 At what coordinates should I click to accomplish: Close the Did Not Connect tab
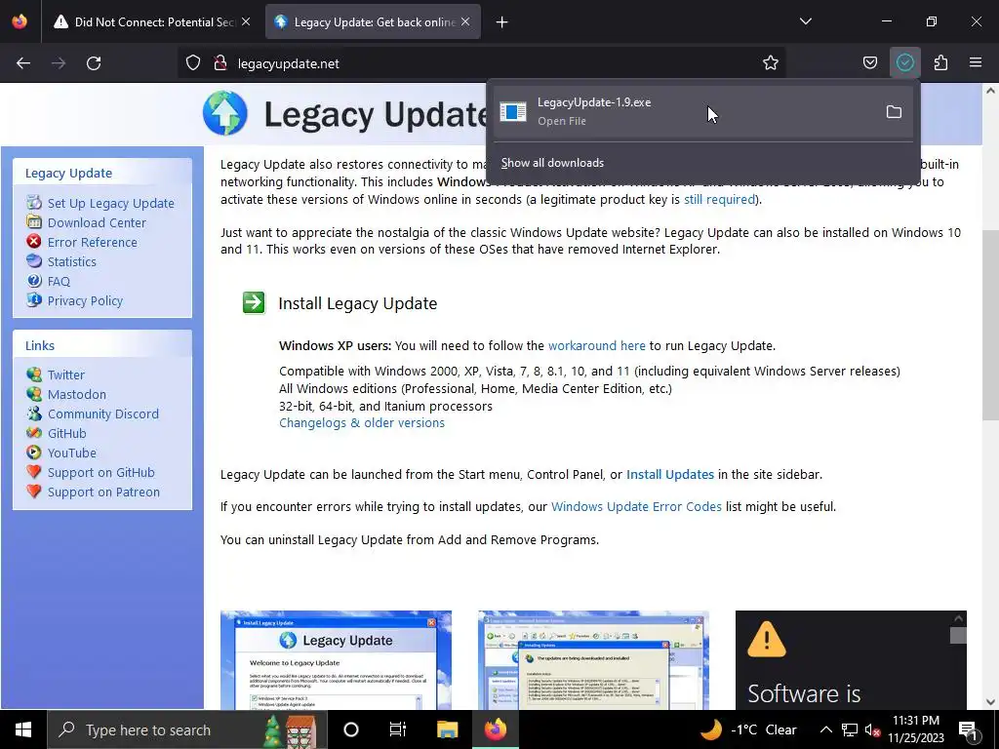[x=246, y=22]
